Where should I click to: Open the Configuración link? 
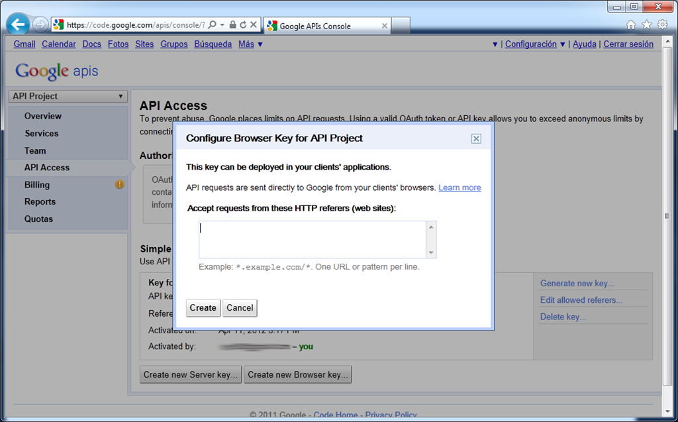pos(531,44)
